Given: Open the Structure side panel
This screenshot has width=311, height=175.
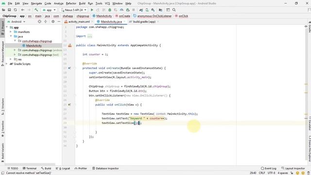Looking at the screenshot, I should (x=2, y=106).
